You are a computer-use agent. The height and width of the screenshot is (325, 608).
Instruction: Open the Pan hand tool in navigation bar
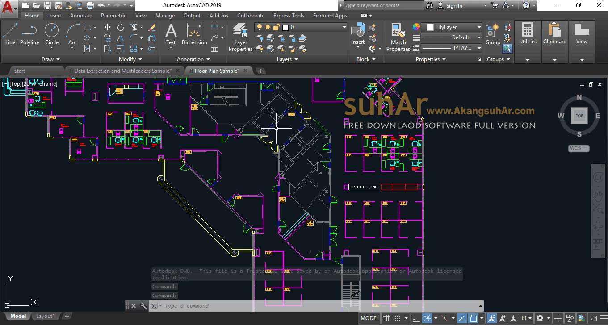click(x=598, y=195)
